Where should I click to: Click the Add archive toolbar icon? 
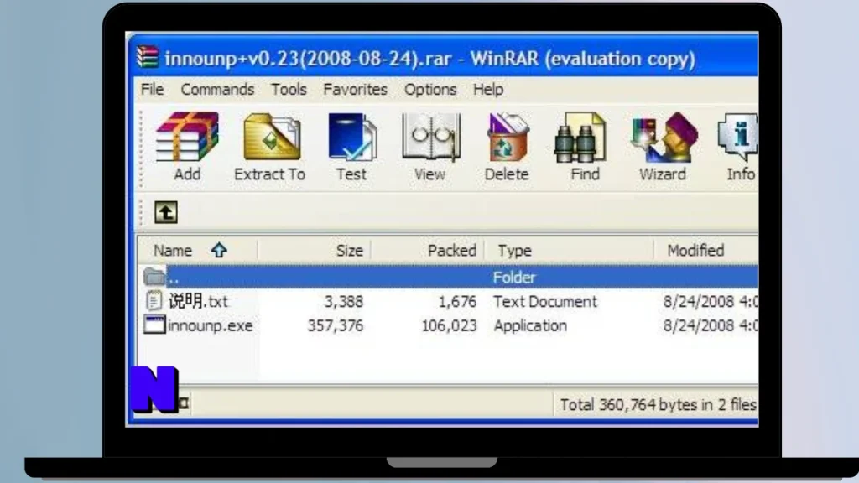pyautogui.click(x=187, y=138)
